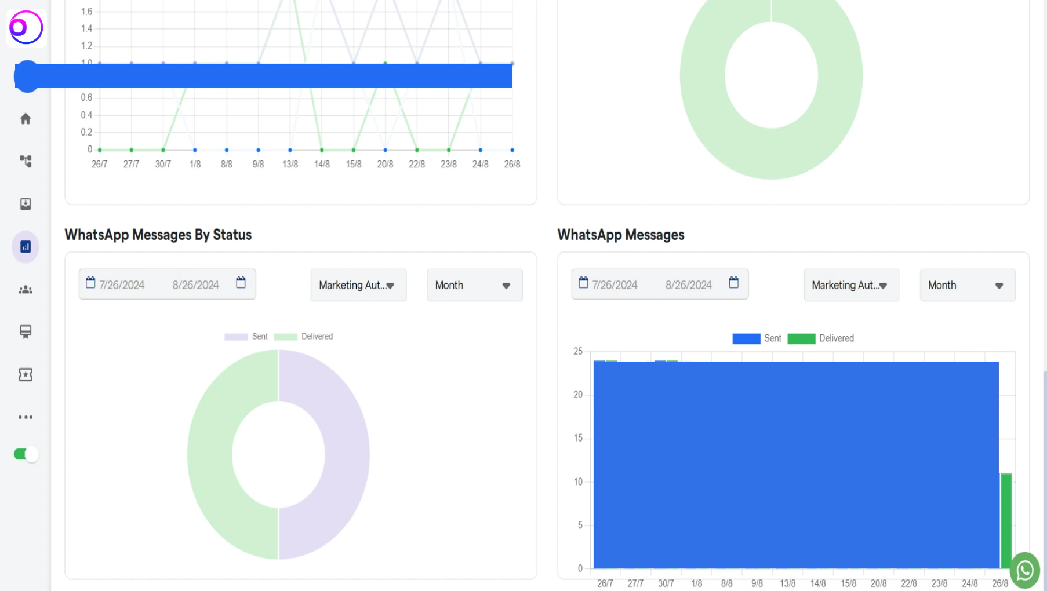Open the WhatsApp floating chat button
The width and height of the screenshot is (1047, 591).
[x=1025, y=571]
